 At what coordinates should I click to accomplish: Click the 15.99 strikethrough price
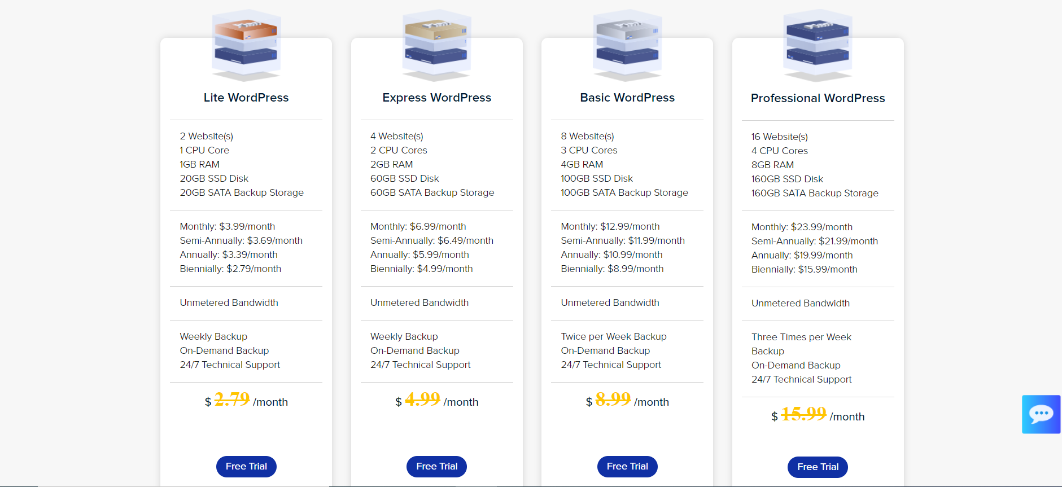(803, 414)
